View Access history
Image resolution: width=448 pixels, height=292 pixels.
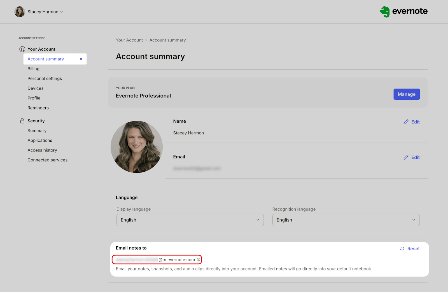coord(42,150)
